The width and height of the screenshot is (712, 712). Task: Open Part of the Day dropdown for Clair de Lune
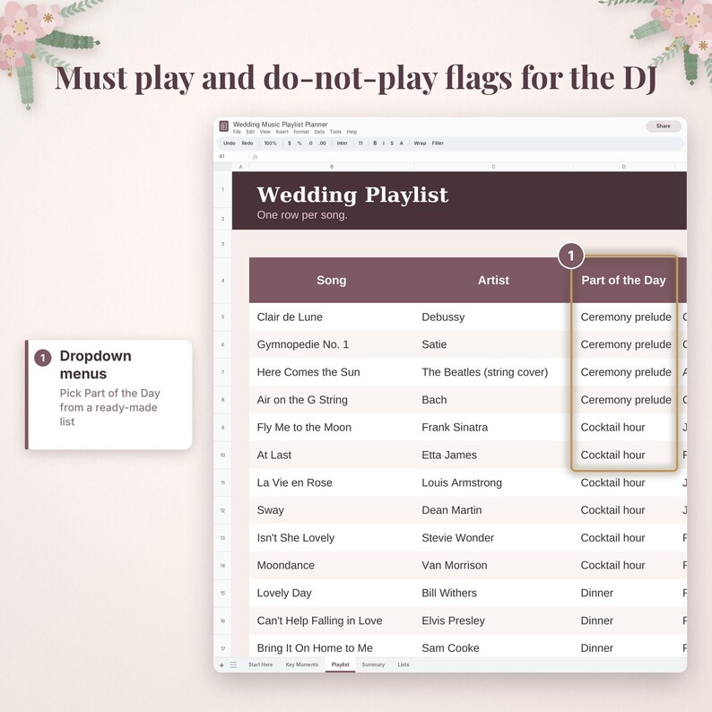(x=625, y=317)
